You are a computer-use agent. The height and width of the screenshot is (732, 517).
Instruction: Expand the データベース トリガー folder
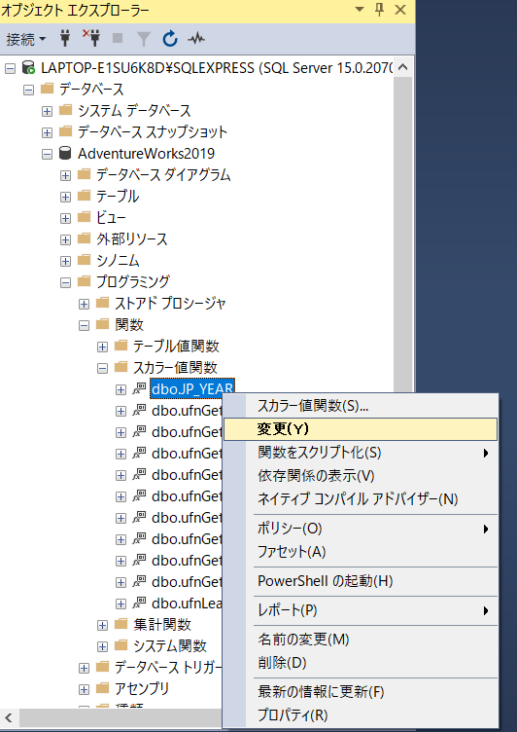84,668
